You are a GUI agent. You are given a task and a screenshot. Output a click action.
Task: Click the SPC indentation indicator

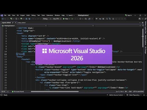click(126, 92)
